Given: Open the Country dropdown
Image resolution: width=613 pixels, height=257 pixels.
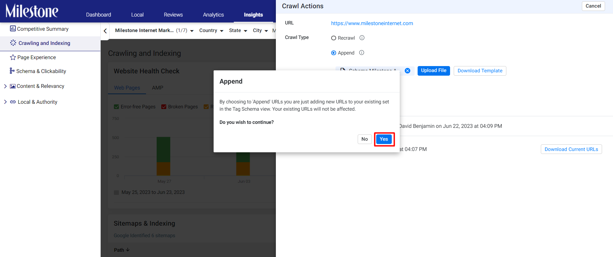Looking at the screenshot, I should [211, 30].
